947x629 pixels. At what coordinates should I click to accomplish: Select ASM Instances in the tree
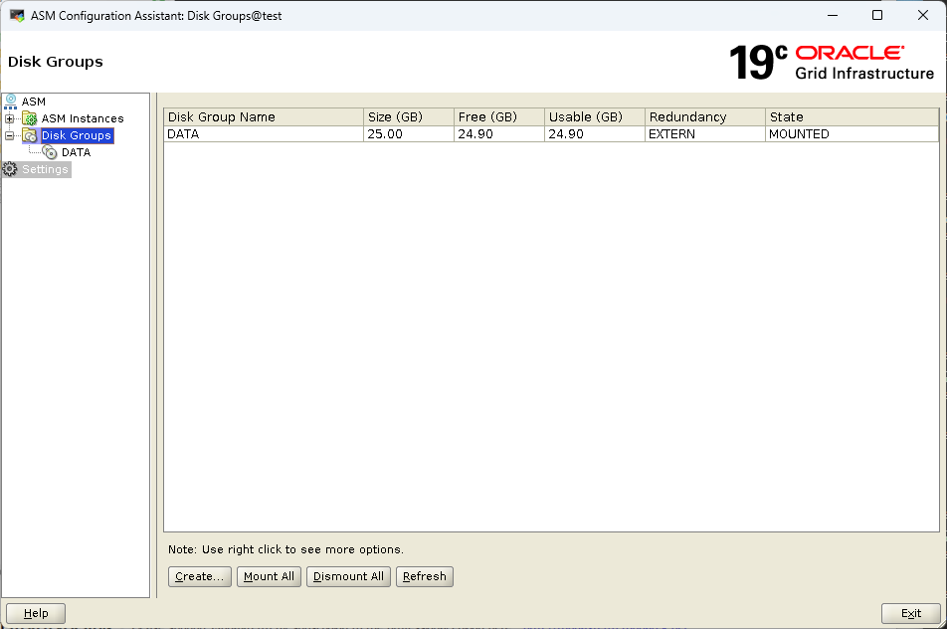(x=83, y=118)
